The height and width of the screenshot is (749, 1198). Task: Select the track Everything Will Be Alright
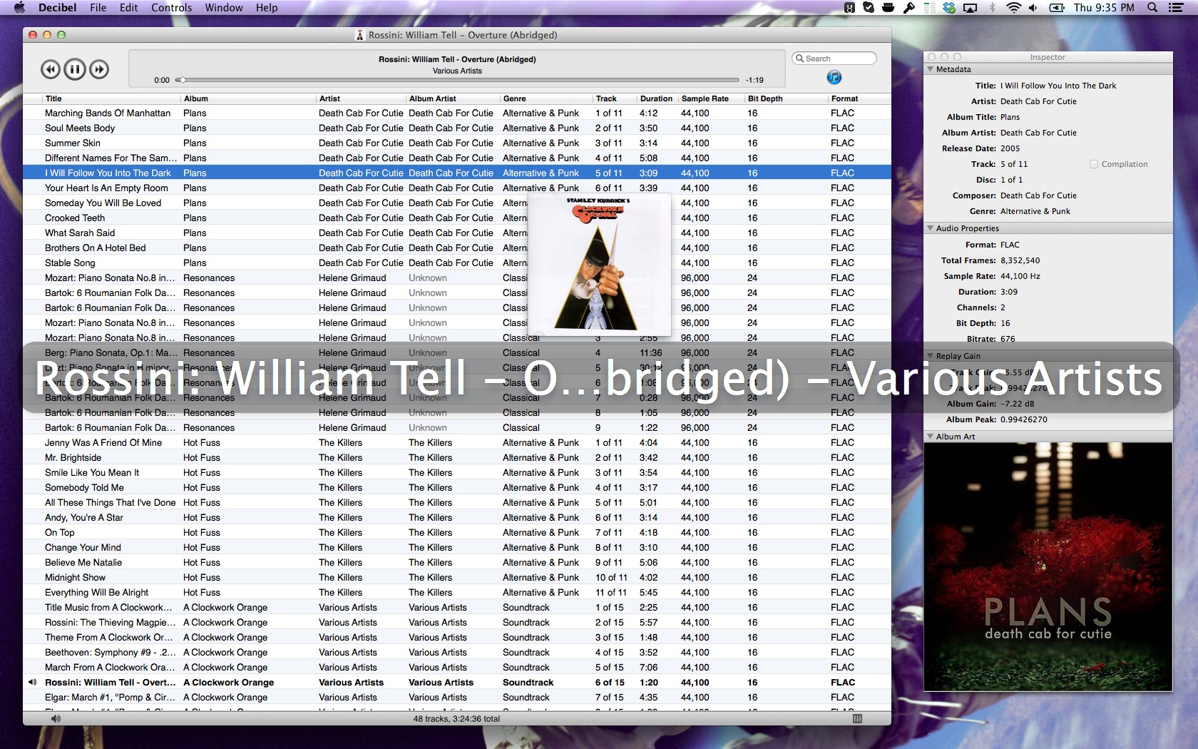(x=456, y=592)
